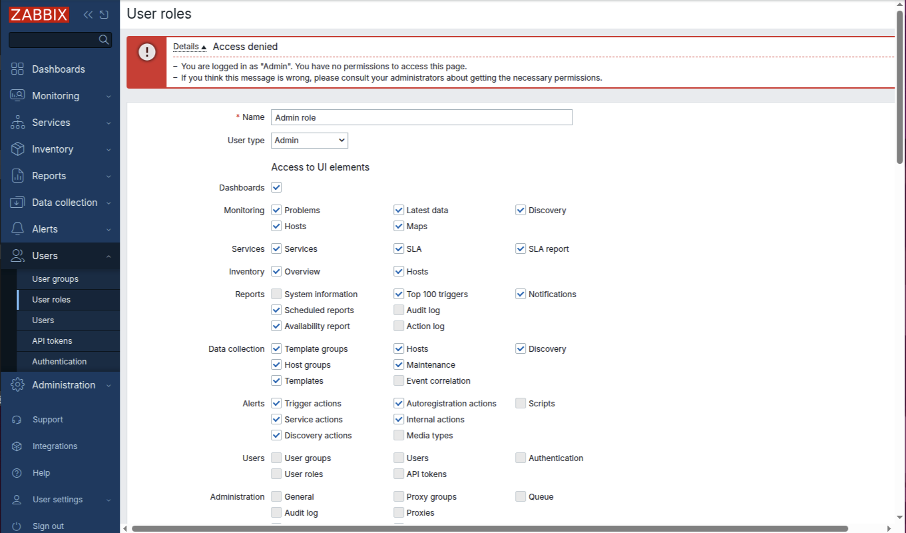Click the Sign out power icon
Viewport: 906px width, 533px height.
[17, 526]
